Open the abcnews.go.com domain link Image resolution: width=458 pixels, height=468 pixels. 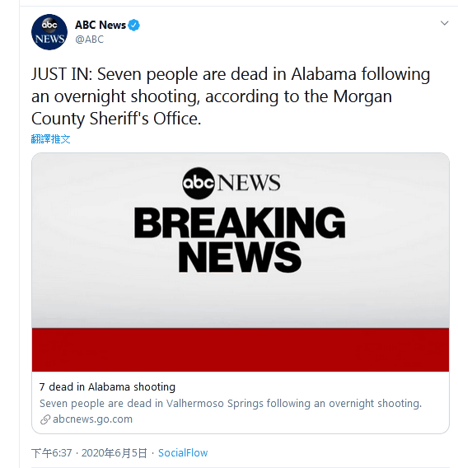92,419
